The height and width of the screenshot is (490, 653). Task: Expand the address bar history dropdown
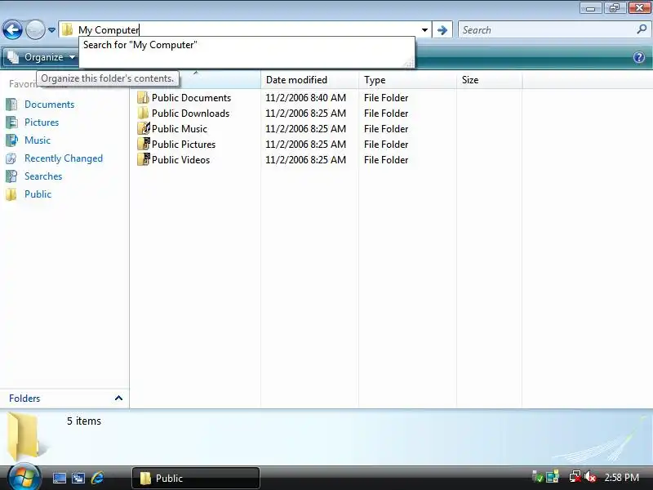[x=424, y=30]
